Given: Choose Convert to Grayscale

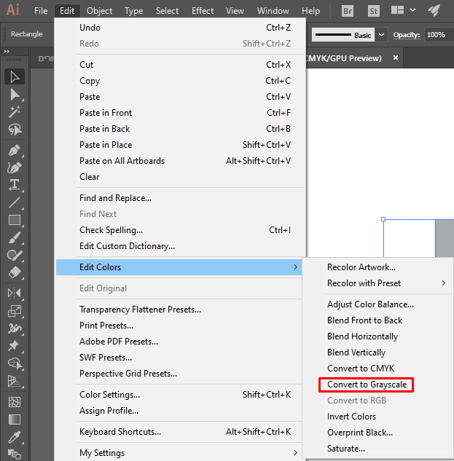Looking at the screenshot, I should click(x=367, y=385).
